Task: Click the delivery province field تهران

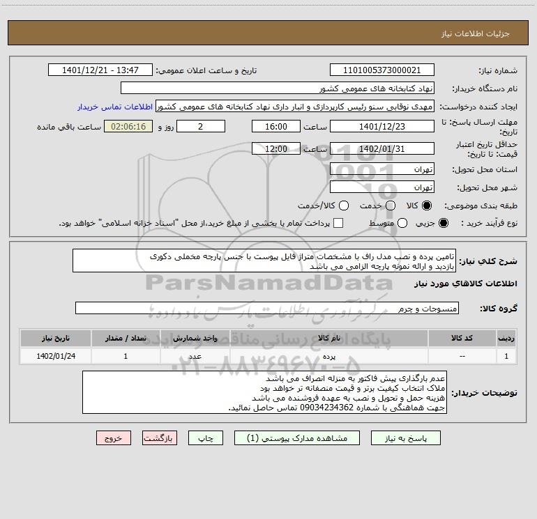Action: pyautogui.click(x=382, y=169)
